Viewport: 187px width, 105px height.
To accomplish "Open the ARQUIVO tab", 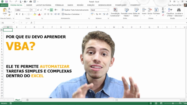I will tap(4, 5).
